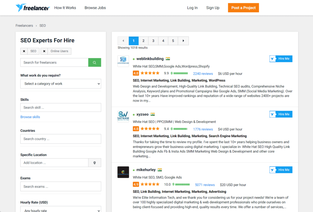The height and width of the screenshot is (212, 313).
Task: Click Sign Up
Action: coord(213,8)
